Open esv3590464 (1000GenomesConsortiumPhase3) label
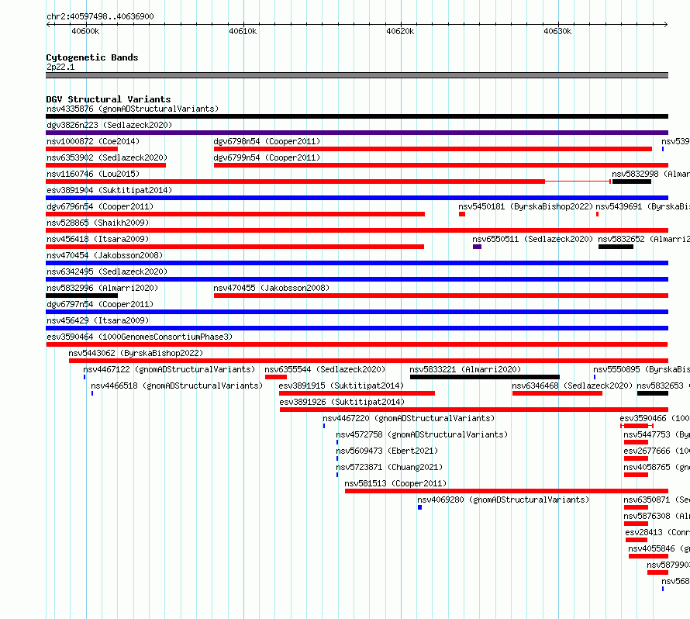This screenshot has height=619, width=690. 140,337
